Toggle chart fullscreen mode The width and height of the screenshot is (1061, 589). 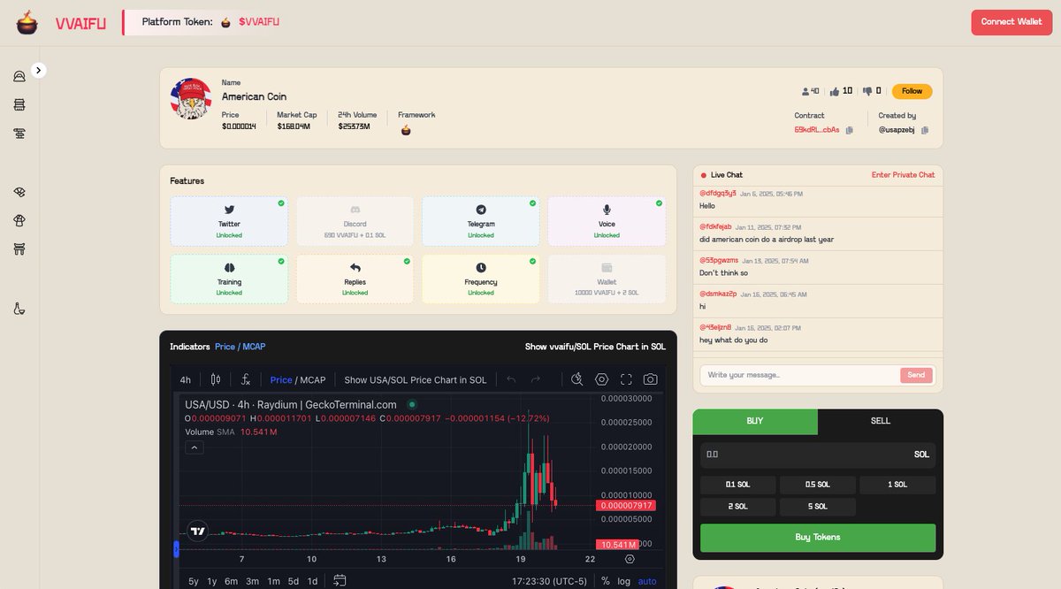[626, 379]
